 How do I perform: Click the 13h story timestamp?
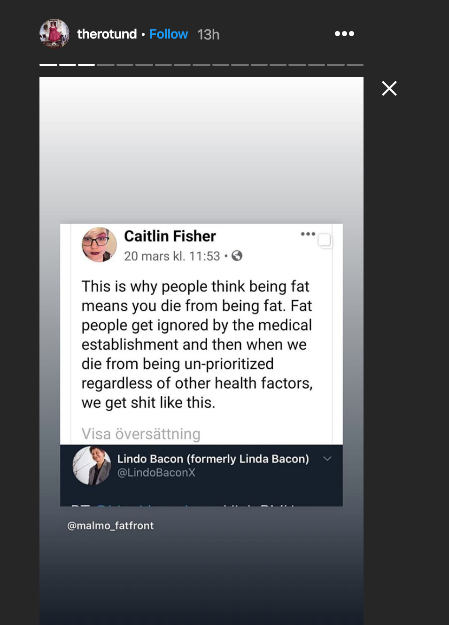[x=209, y=35]
